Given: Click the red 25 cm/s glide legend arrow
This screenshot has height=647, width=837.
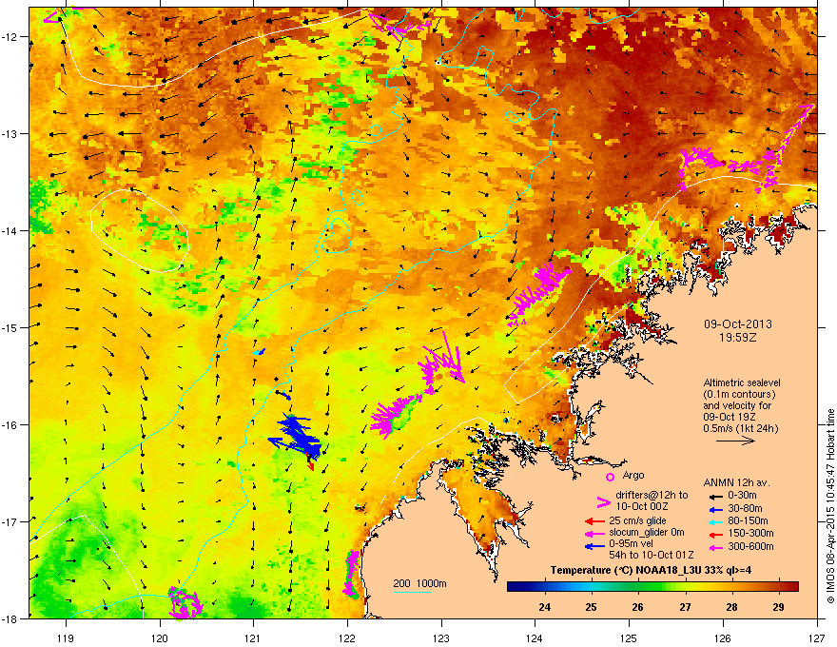Looking at the screenshot, I should tap(594, 521).
